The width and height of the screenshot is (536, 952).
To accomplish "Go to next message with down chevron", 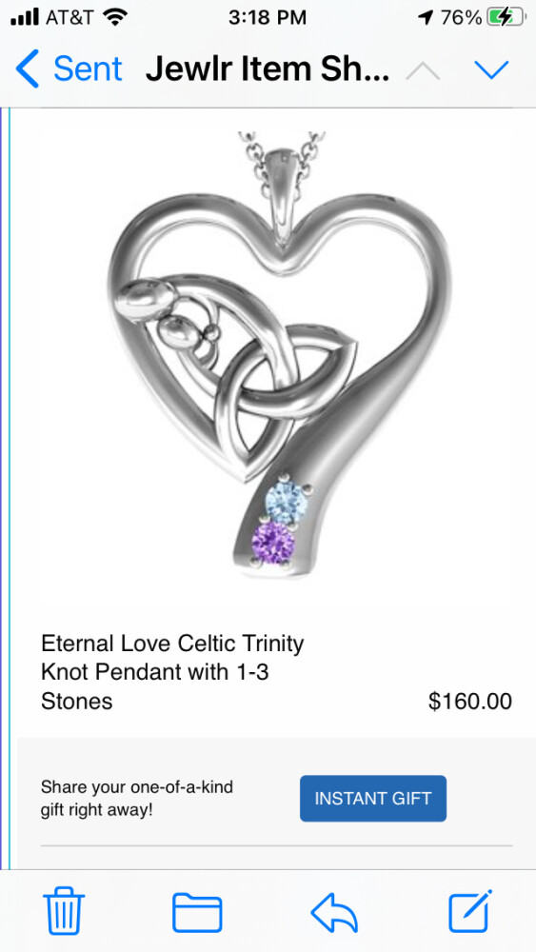I will tap(491, 69).
